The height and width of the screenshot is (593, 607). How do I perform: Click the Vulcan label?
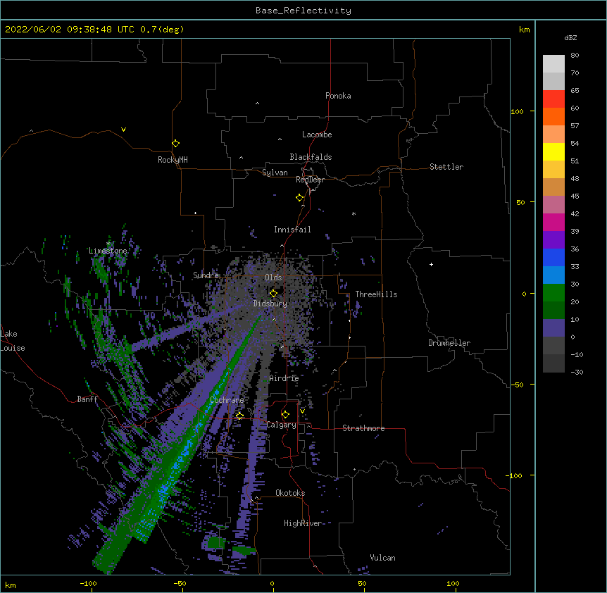click(382, 558)
